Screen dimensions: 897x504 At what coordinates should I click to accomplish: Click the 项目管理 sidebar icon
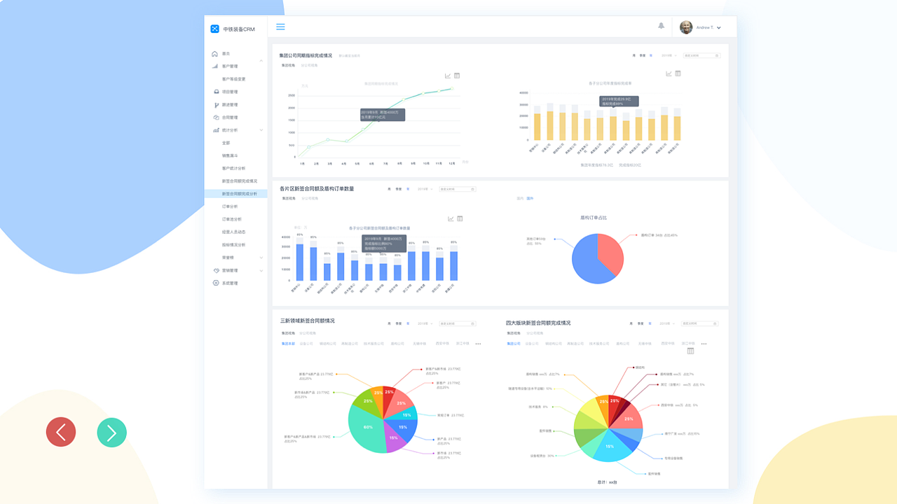[216, 91]
